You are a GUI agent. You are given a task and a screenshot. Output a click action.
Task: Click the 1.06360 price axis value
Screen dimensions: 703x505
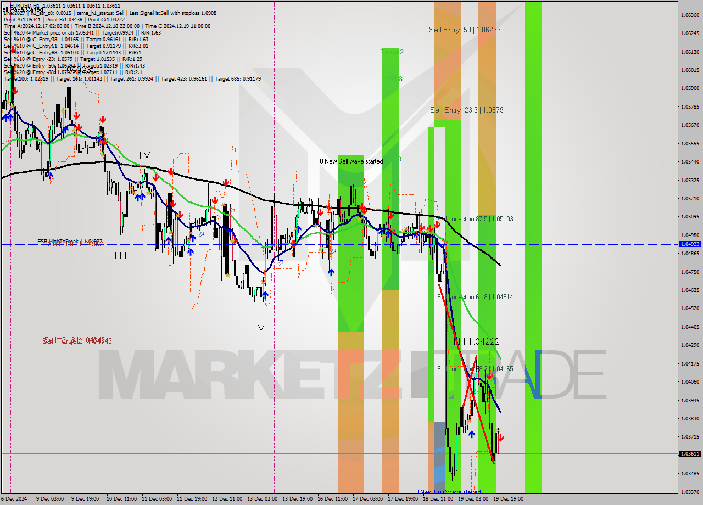tap(690, 15)
